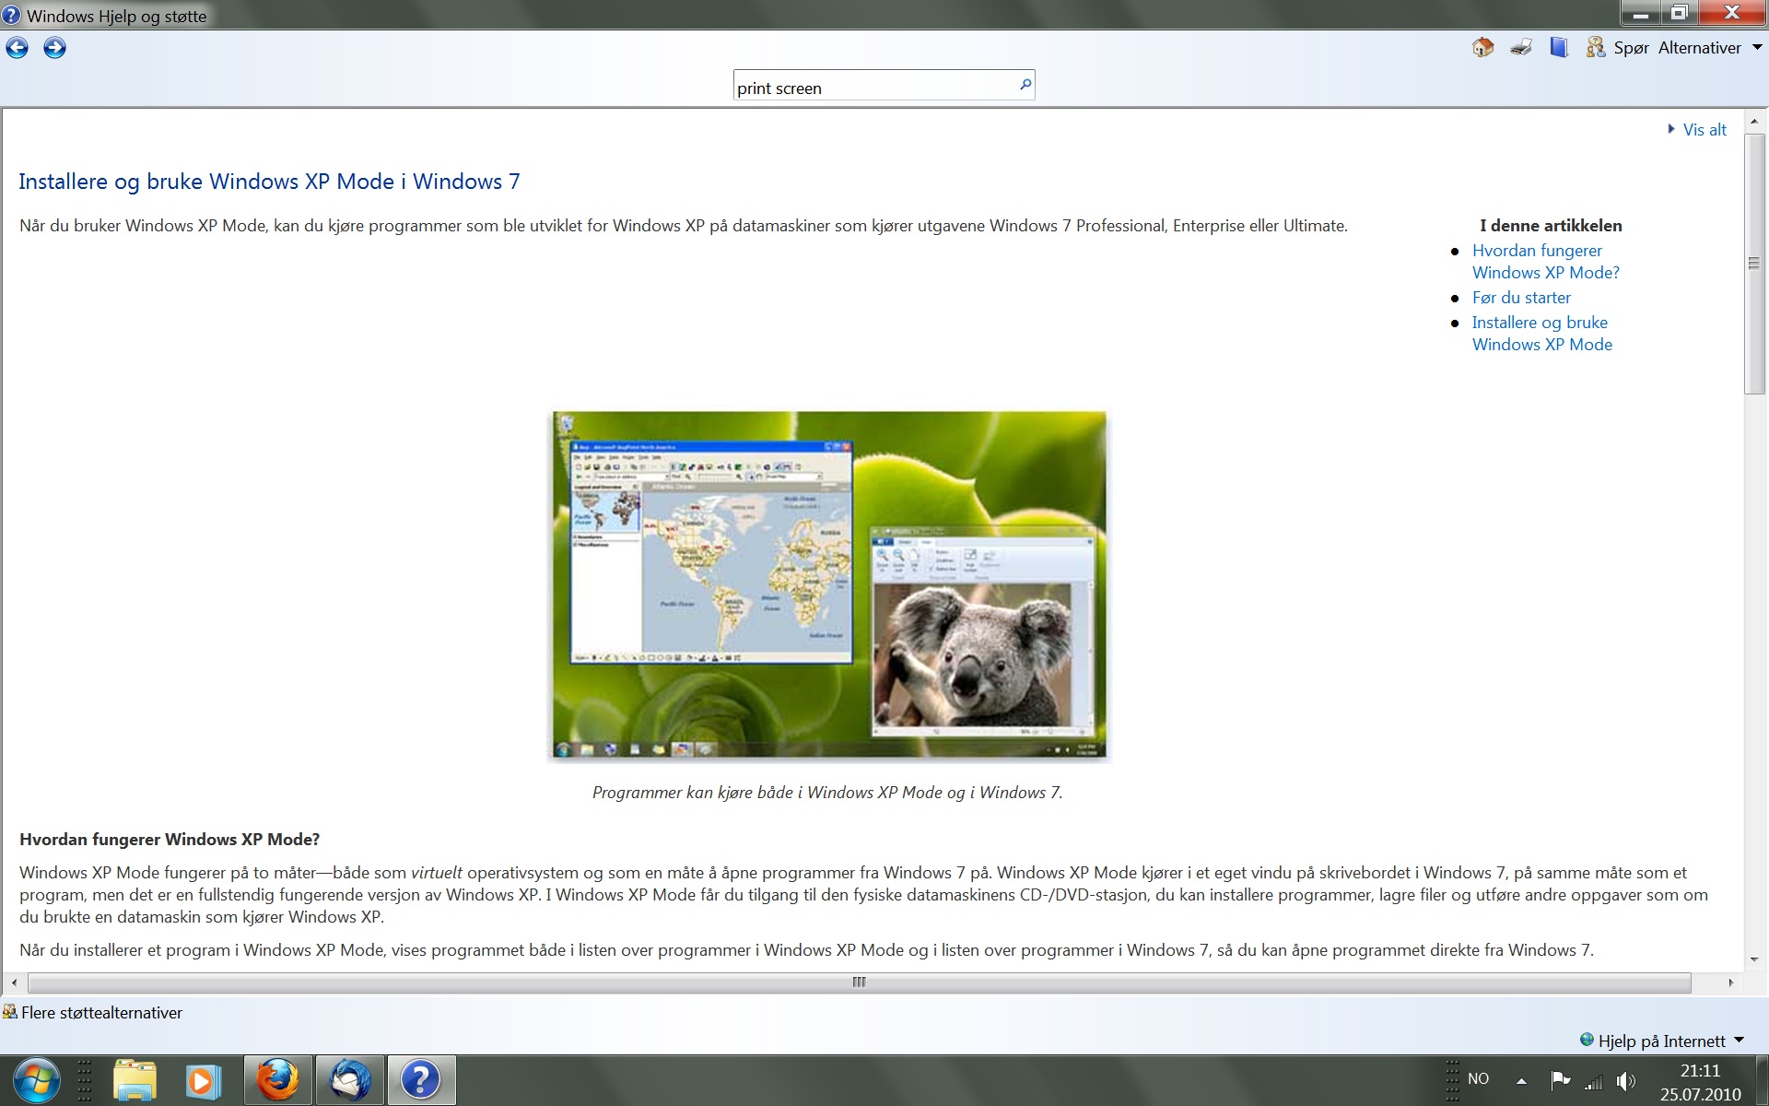Viewport: 1769px width, 1106px height.
Task: Open Flere støttealternativer link
Action: point(101,1013)
